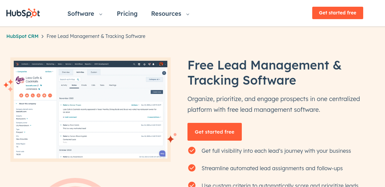Click the HubSpot logo
The width and height of the screenshot is (385, 187).
23,13
